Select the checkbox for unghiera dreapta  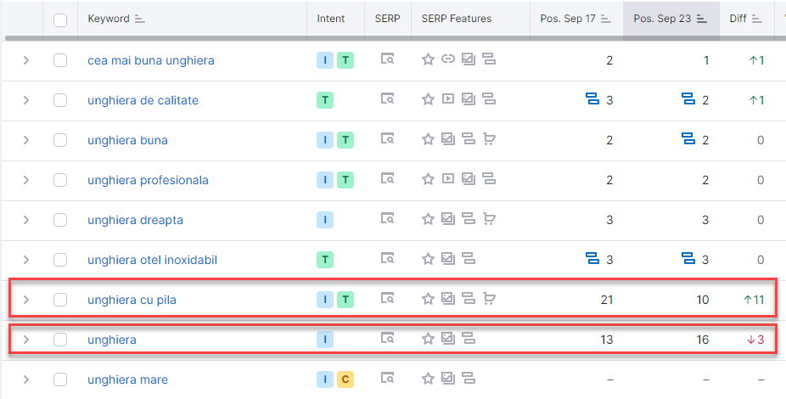[60, 220]
